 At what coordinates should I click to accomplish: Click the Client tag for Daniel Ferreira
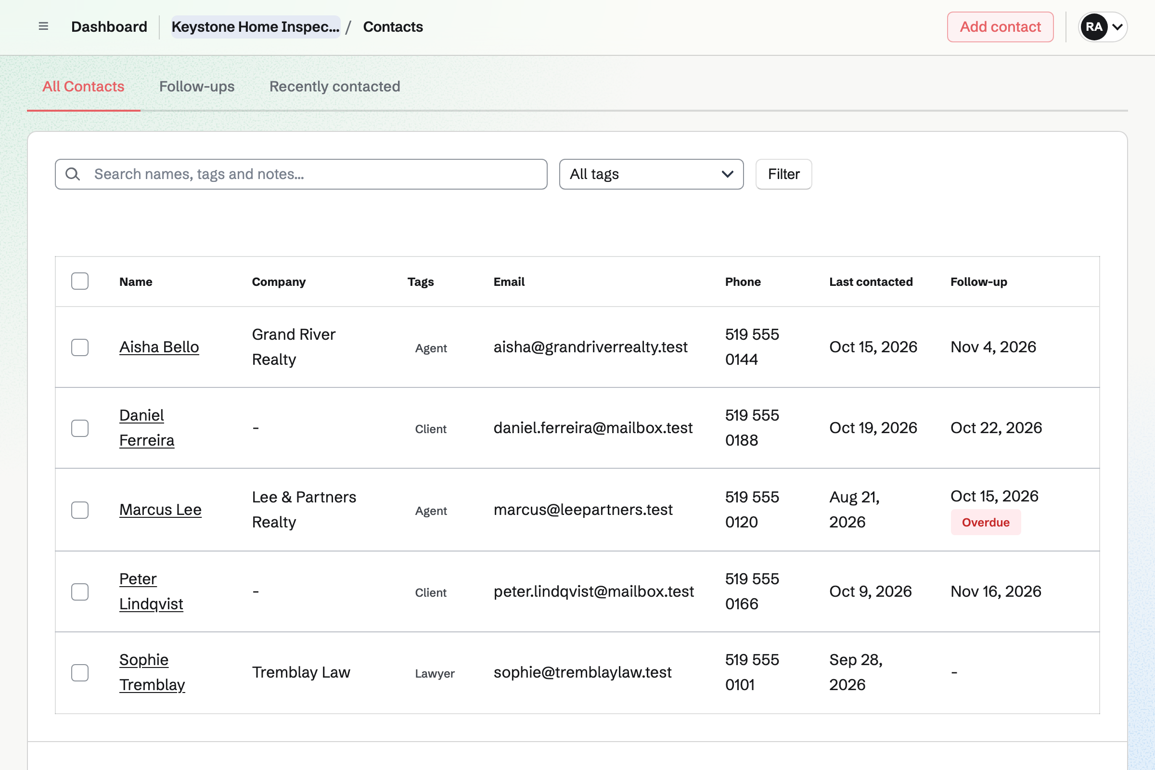[x=431, y=429]
